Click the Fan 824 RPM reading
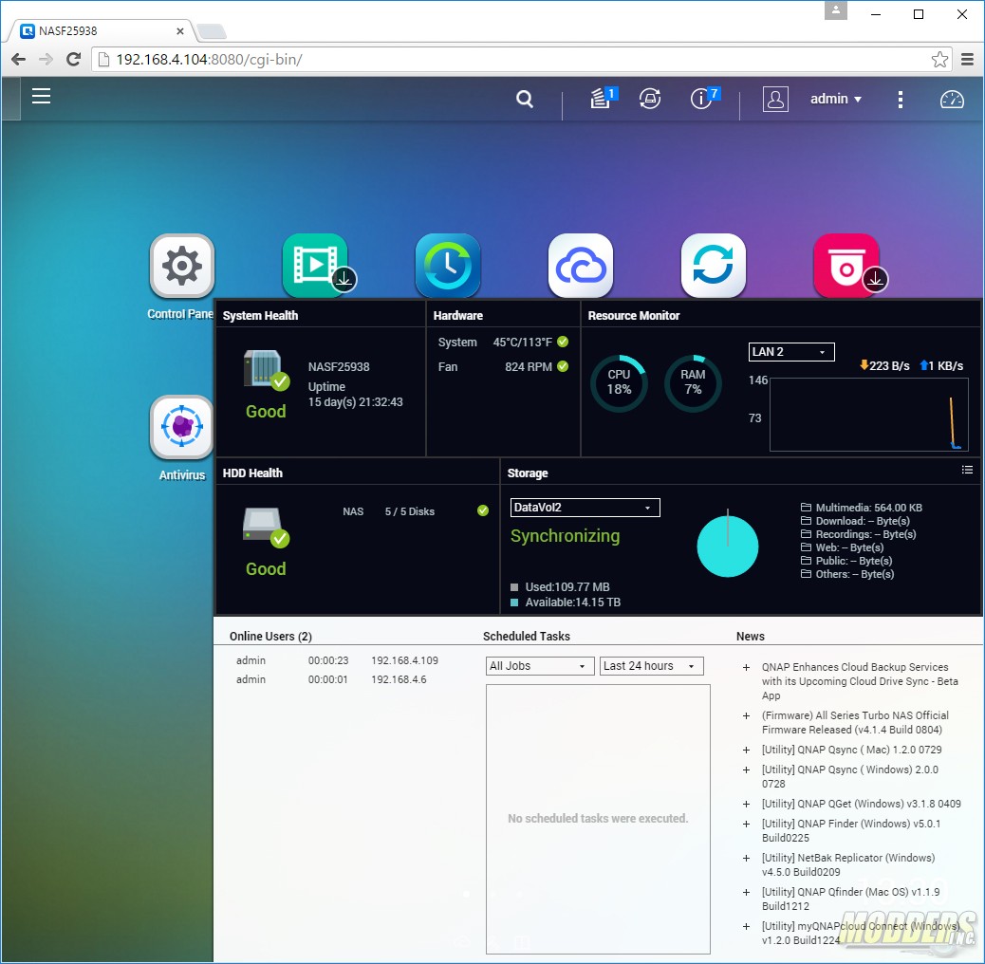The width and height of the screenshot is (985, 964). pos(503,367)
